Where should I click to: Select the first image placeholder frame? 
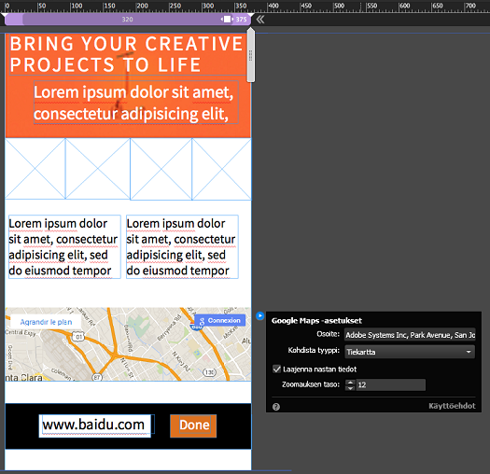pyautogui.click(x=35, y=168)
